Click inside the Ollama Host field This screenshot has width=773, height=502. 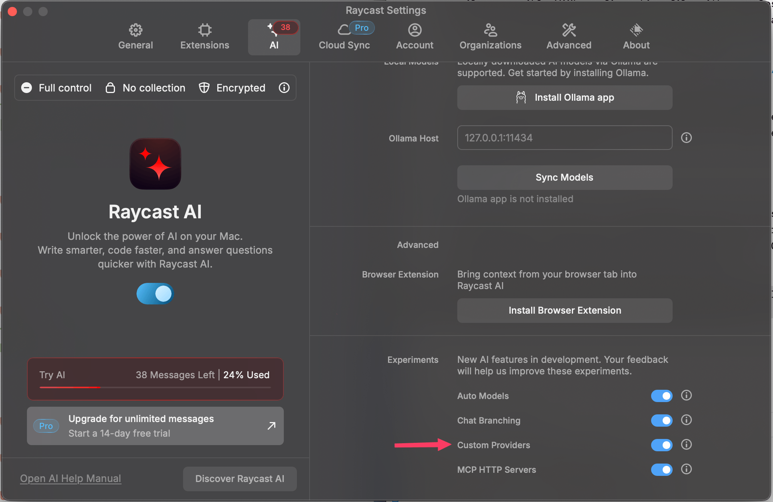[564, 138]
